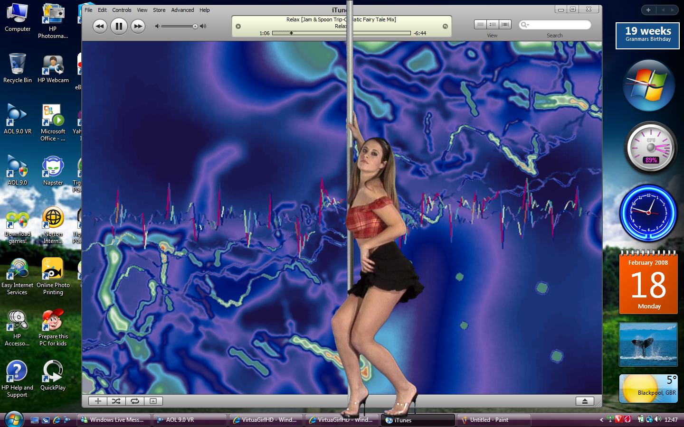The height and width of the screenshot is (427, 684).
Task: Expand hidden system tray icons arrow
Action: [x=601, y=419]
